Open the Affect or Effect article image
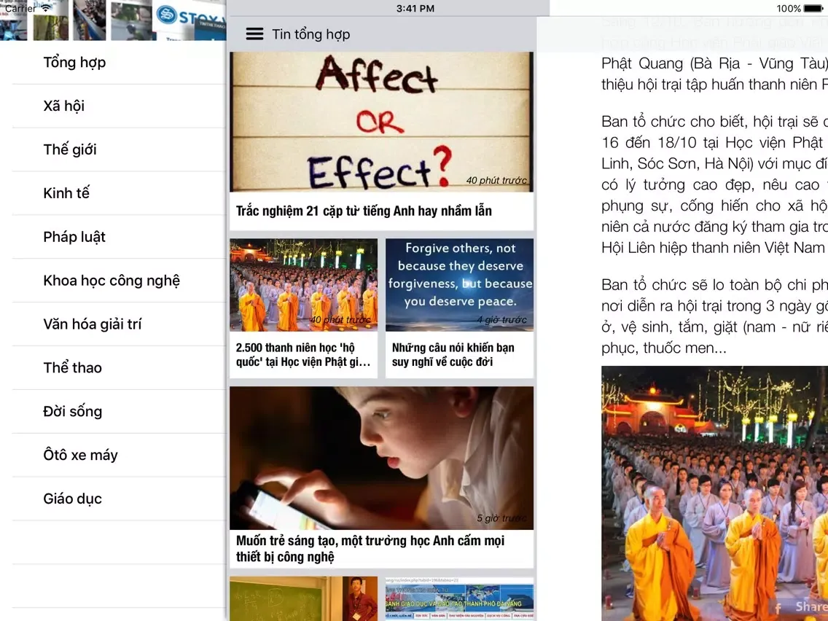828x621 pixels. tap(381, 122)
